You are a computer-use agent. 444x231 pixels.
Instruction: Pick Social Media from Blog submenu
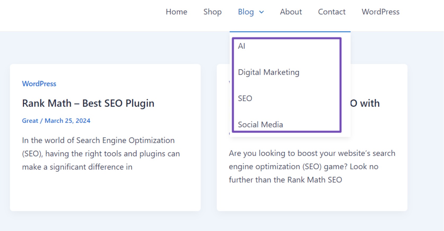[x=260, y=125]
